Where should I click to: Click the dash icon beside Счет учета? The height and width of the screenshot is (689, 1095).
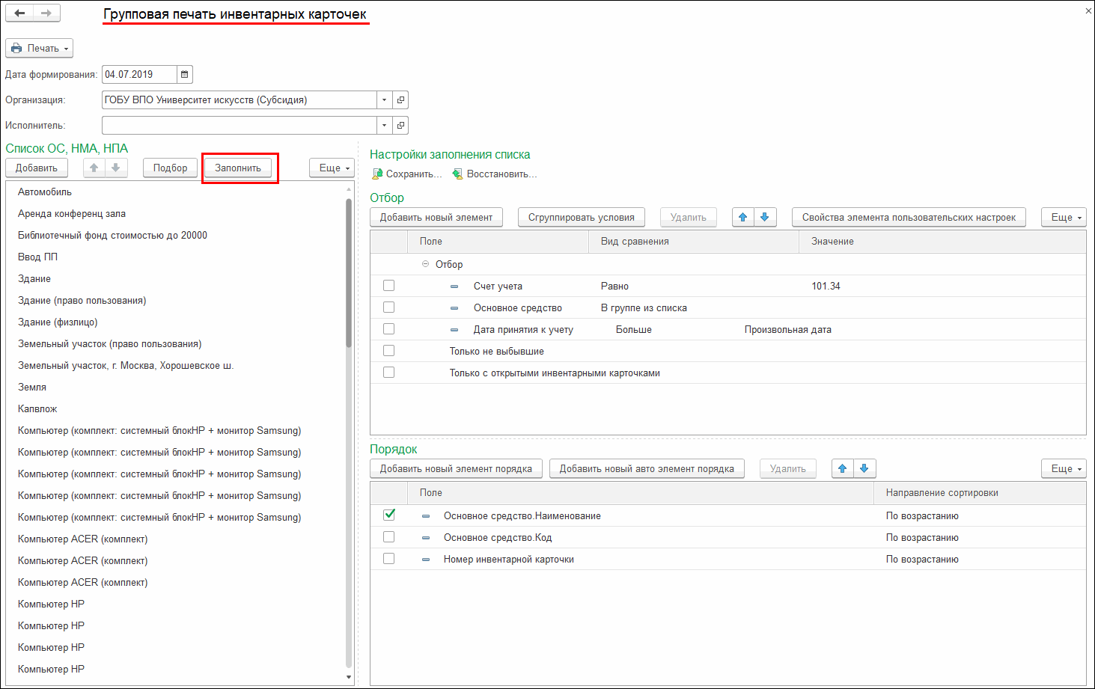point(454,287)
